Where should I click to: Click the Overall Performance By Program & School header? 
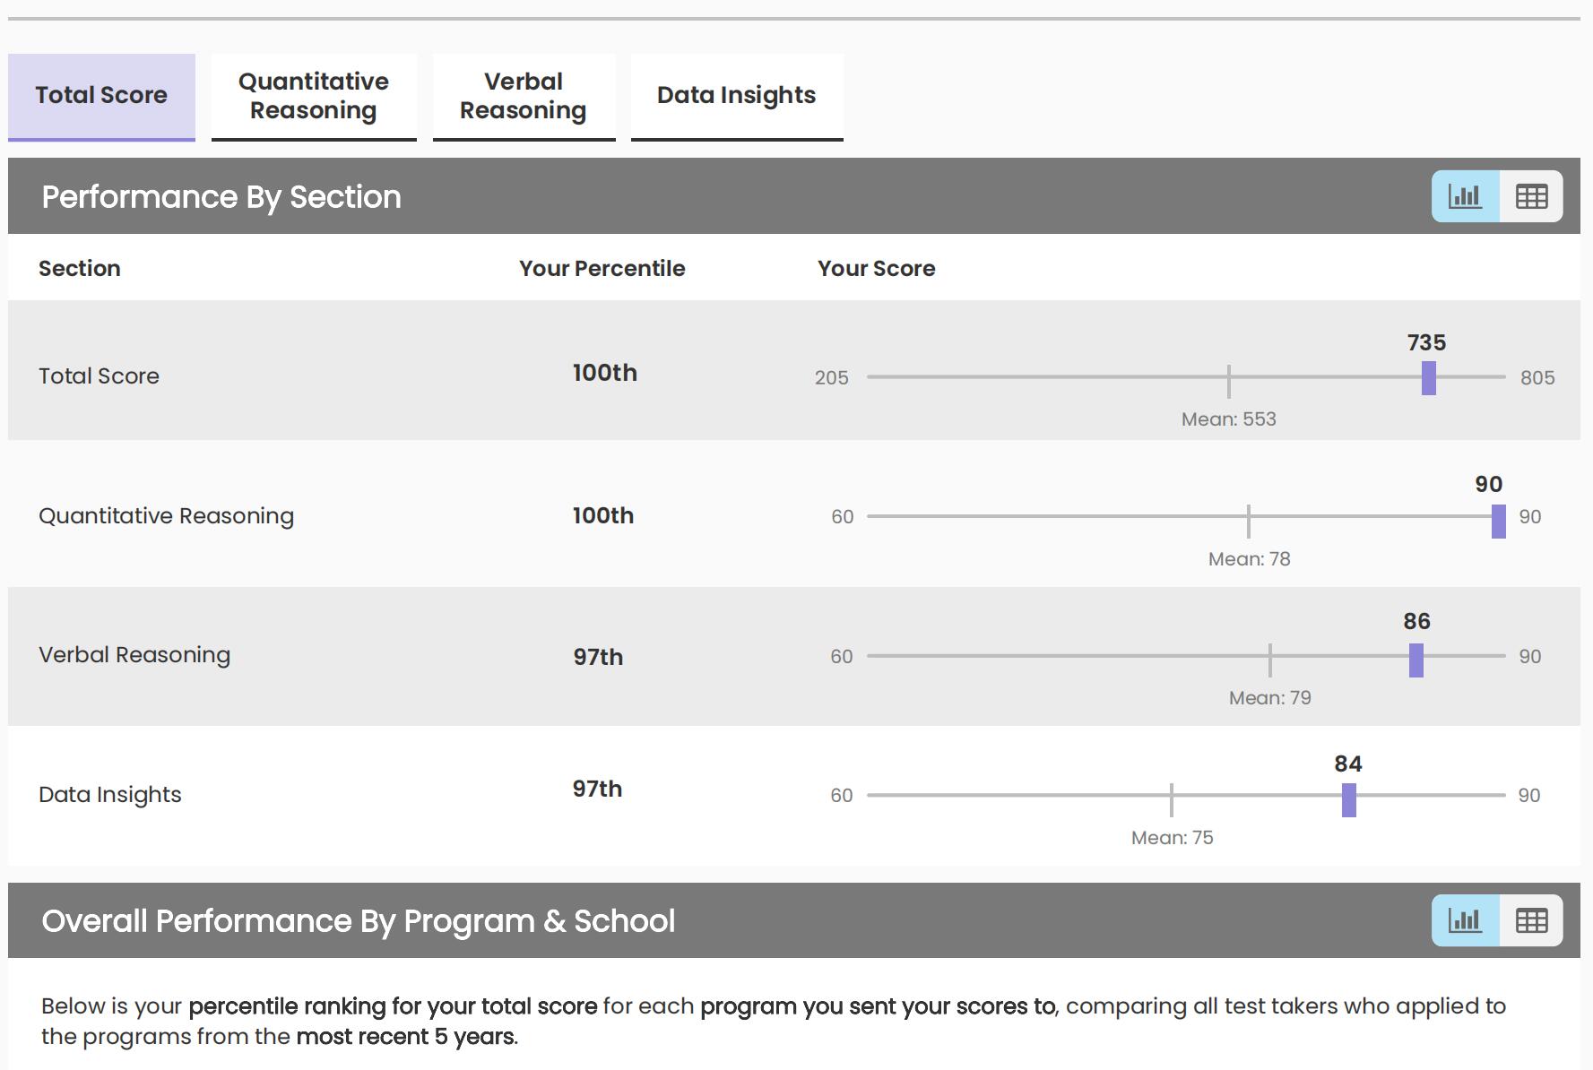tap(358, 921)
